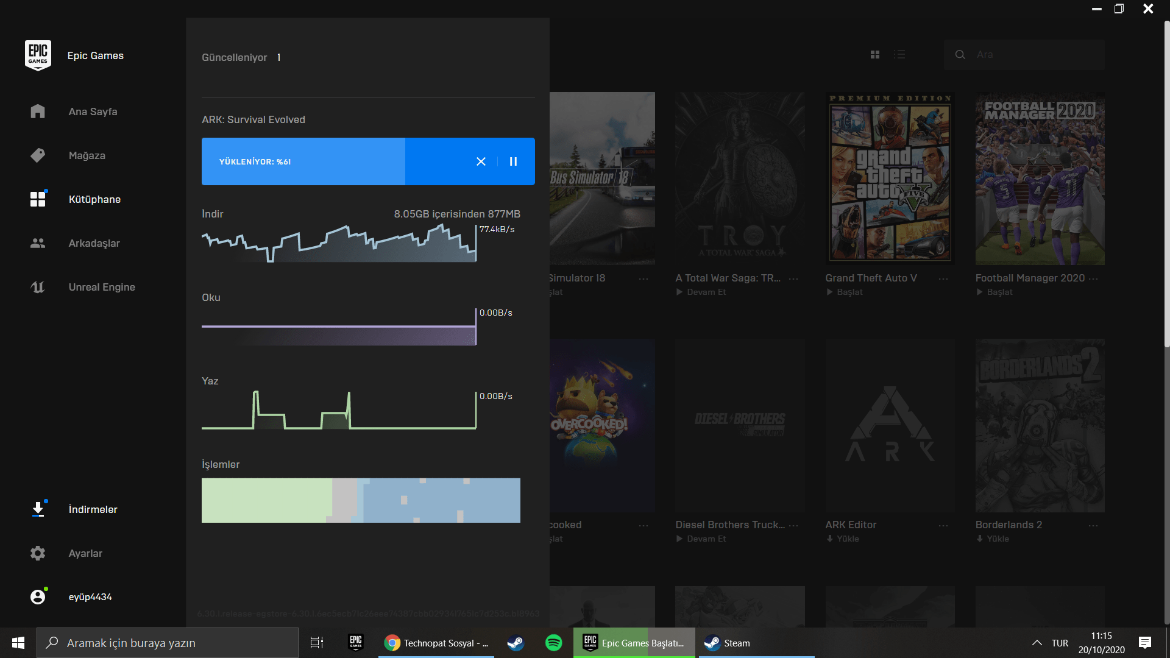Image resolution: width=1170 pixels, height=658 pixels.
Task: Open Arkadaşlar friends list
Action: tap(94, 243)
